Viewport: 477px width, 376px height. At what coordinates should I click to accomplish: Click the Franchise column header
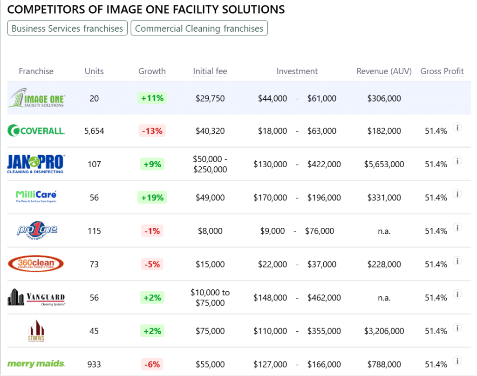[x=36, y=71]
